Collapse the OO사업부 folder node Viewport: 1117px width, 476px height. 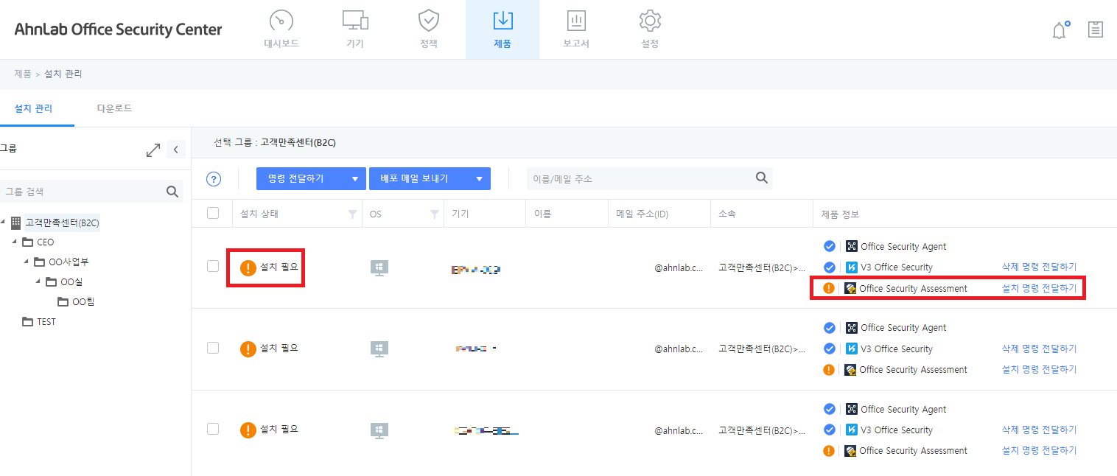pyautogui.click(x=26, y=262)
